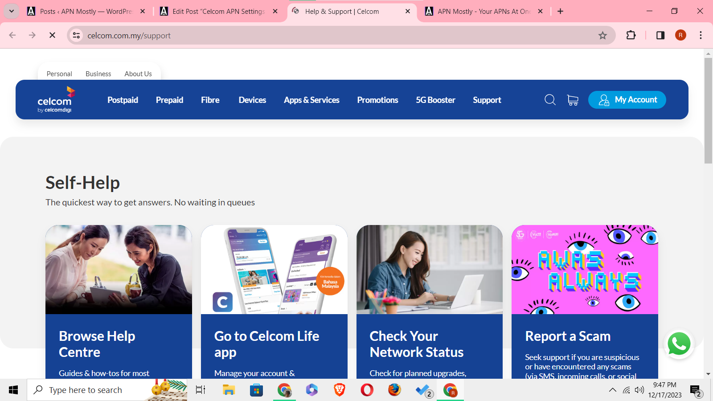This screenshot has height=401, width=713.
Task: Open Chrome's three-dot menu
Action: point(701,35)
